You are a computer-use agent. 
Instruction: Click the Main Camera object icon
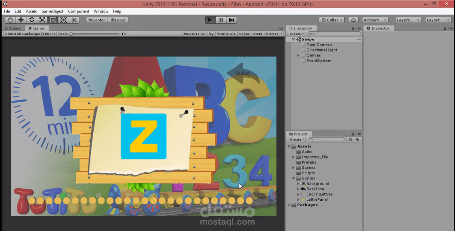303,45
